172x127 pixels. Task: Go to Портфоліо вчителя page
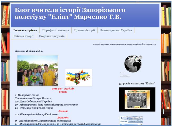tap(55, 30)
